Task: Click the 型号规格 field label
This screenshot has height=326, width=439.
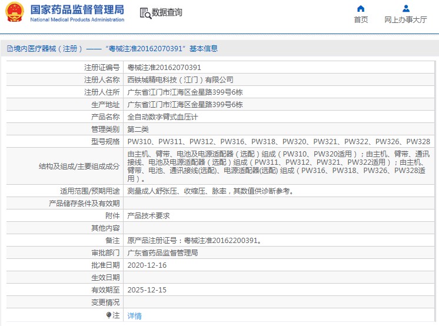Action: click(105, 141)
